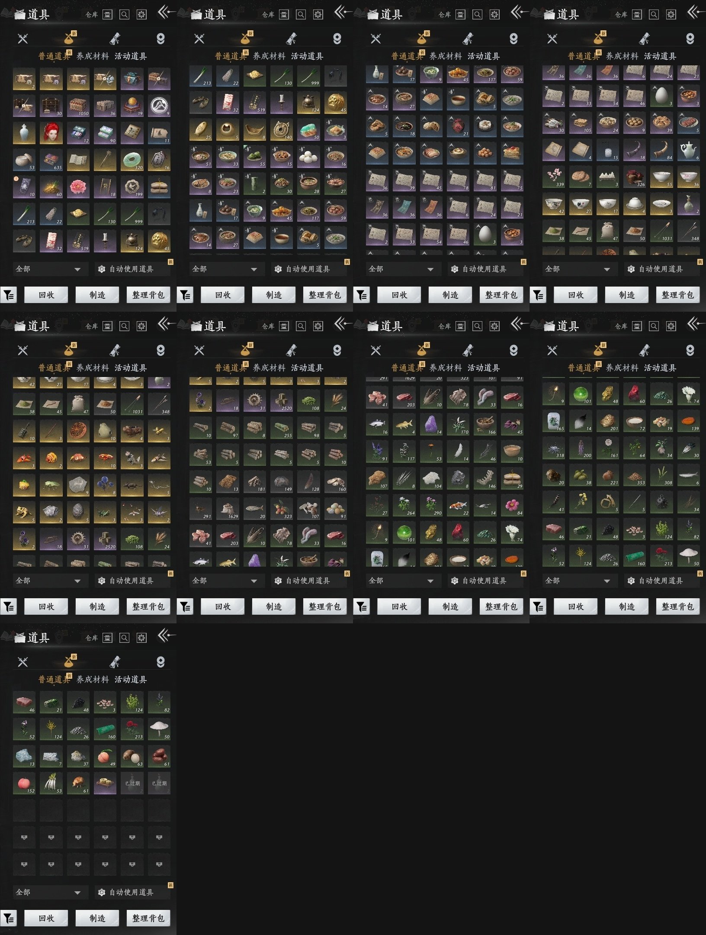This screenshot has width=706, height=935.
Task: Select the acorn item with count 221
Action: pos(608,475)
